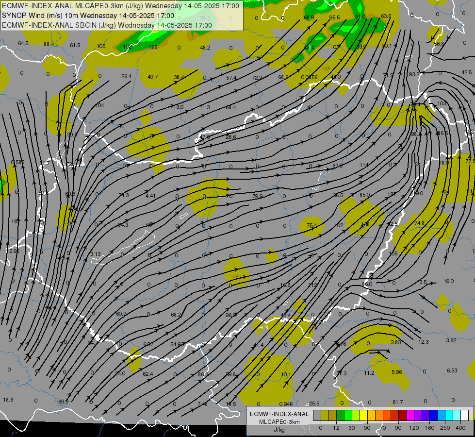
Task: Pick the dark red legend swatch
Action: (x=403, y=415)
